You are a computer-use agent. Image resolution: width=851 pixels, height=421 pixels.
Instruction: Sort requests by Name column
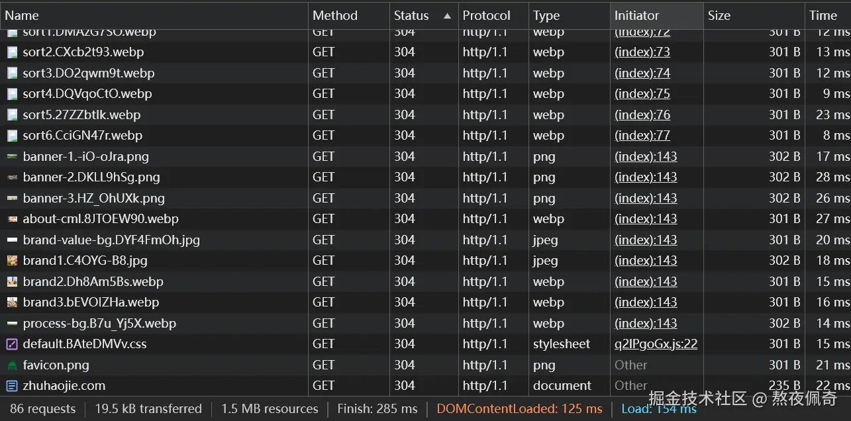tap(22, 15)
